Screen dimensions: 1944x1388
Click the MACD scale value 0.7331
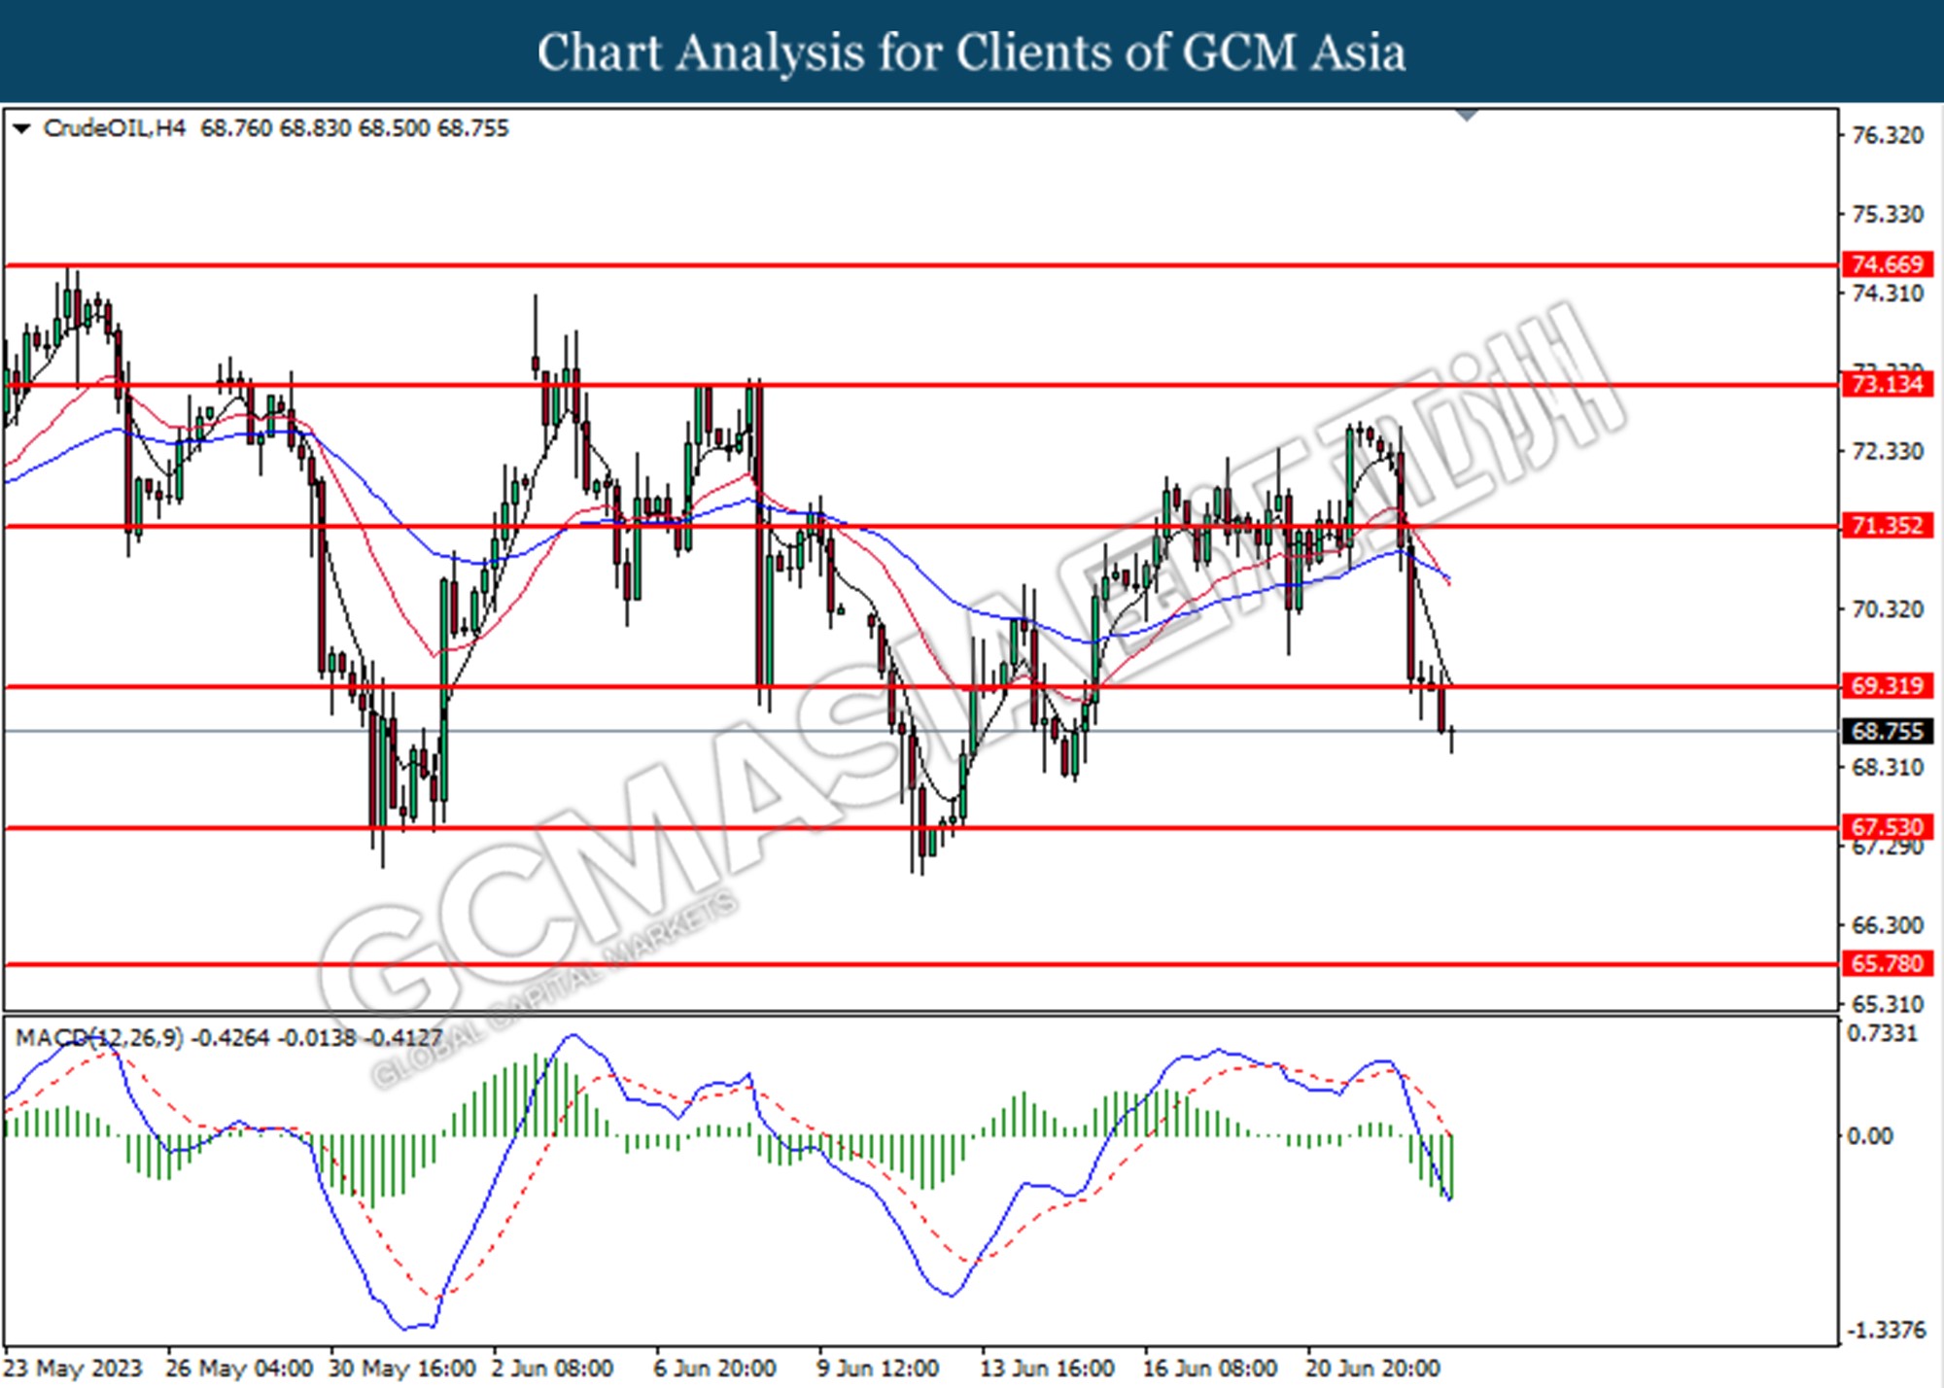pyautogui.click(x=1883, y=1033)
